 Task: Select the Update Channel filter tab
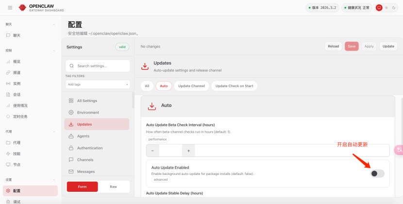(x=191, y=86)
